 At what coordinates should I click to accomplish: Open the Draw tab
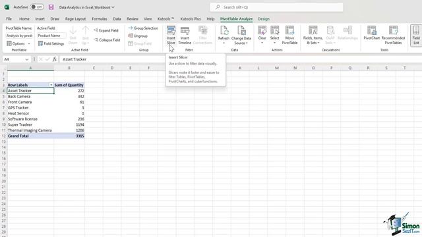55,19
